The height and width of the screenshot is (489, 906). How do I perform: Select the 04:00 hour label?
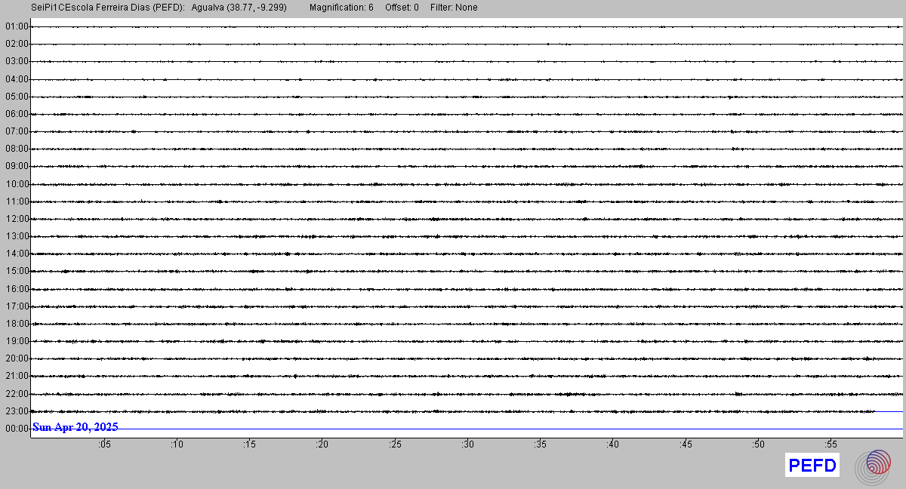pos(17,79)
